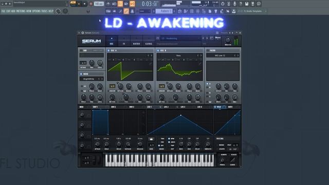
Task: Open the FILE menu in FL Studio
Action: [4, 11]
